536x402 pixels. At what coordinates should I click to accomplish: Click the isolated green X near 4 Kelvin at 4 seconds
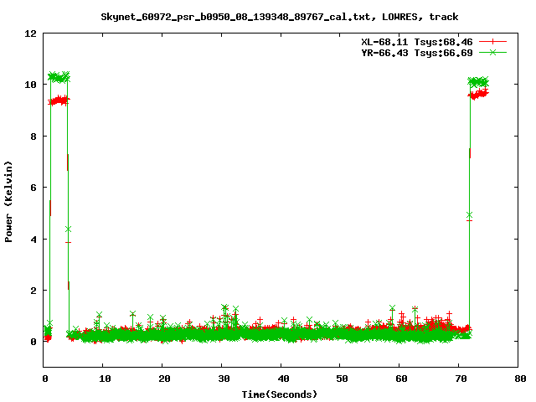click(68, 229)
